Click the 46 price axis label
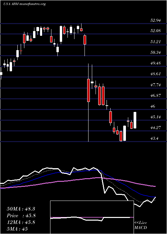Viewport: 167px width, 234px height. [153, 106]
